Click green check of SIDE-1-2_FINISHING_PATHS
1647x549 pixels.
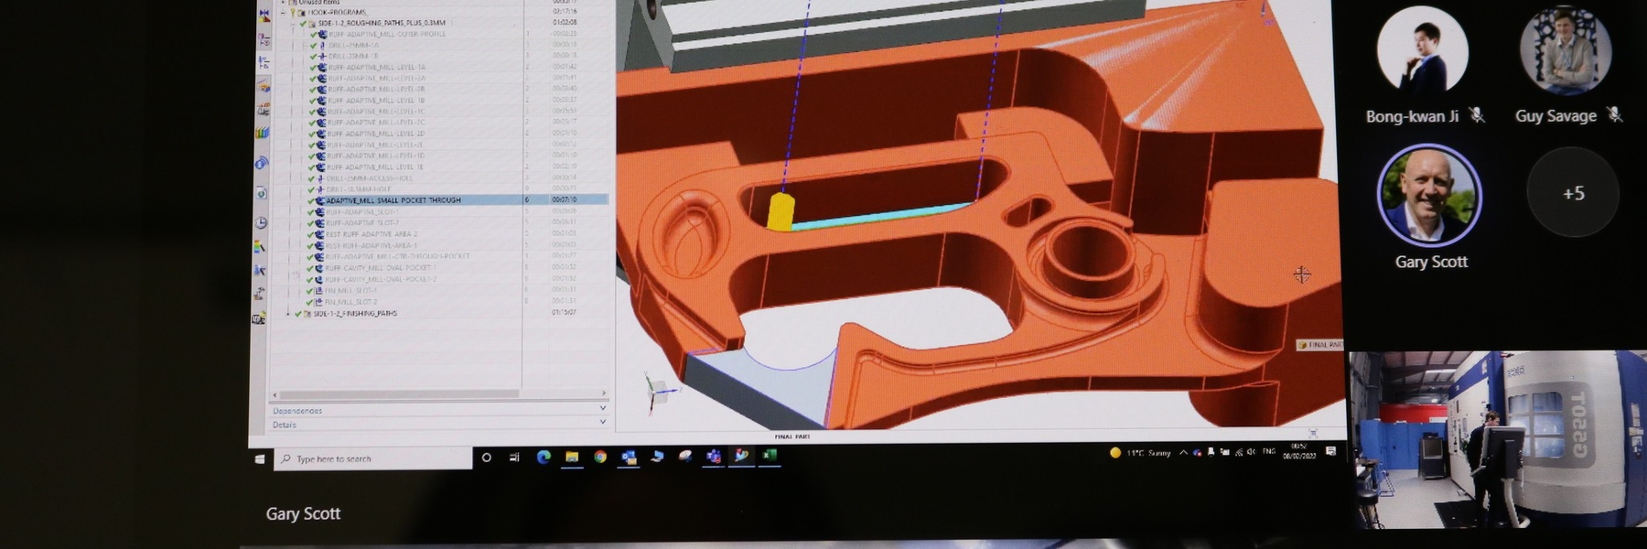pyautogui.click(x=297, y=313)
